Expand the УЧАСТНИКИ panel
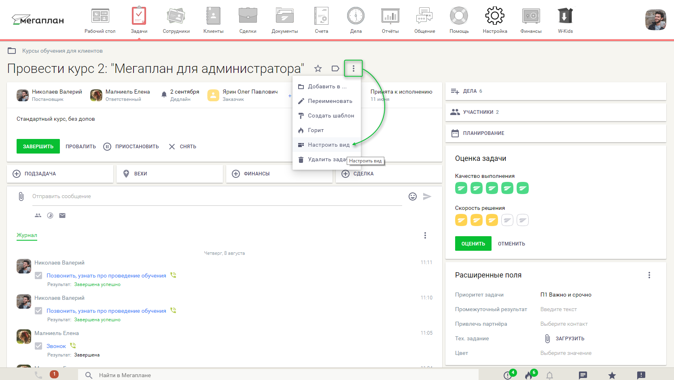This screenshot has height=380, width=674. [x=556, y=112]
